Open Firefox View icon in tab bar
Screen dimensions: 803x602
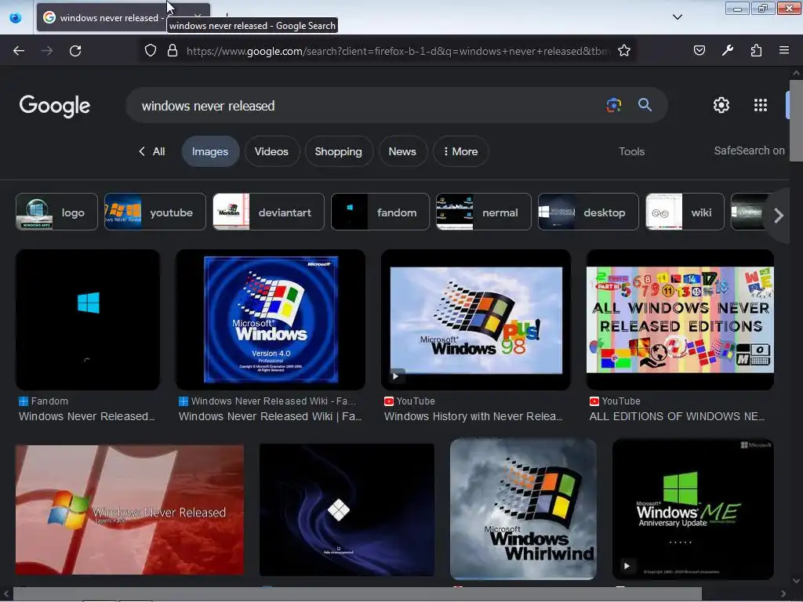pyautogui.click(x=16, y=17)
